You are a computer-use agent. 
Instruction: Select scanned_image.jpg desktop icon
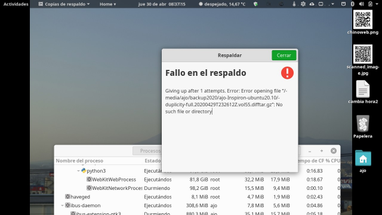[363, 60]
